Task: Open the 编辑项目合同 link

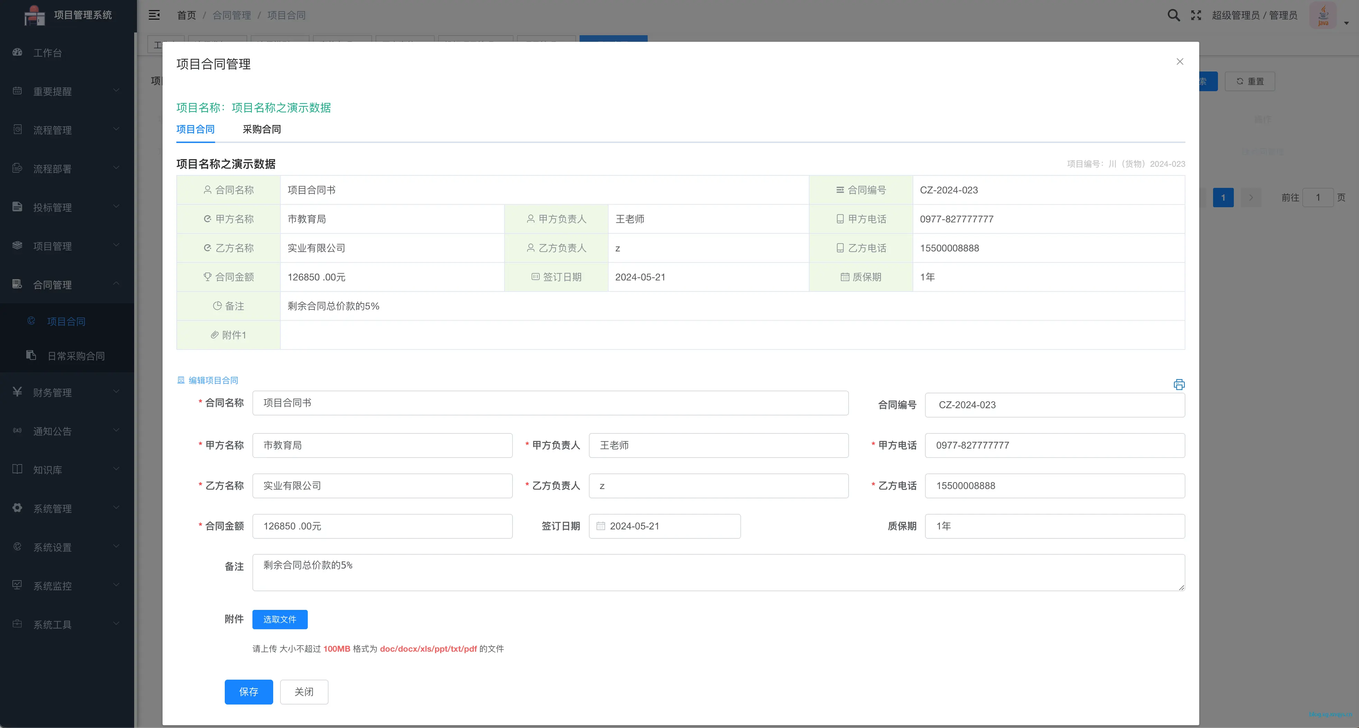Action: [213, 380]
